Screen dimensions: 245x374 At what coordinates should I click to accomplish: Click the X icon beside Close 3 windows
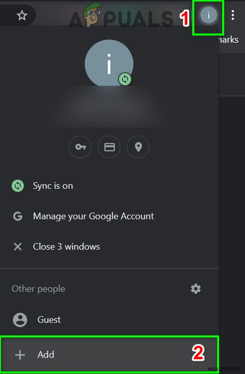tap(18, 247)
